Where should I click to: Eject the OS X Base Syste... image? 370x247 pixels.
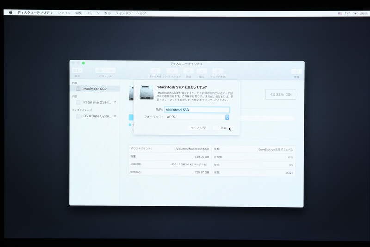point(115,116)
